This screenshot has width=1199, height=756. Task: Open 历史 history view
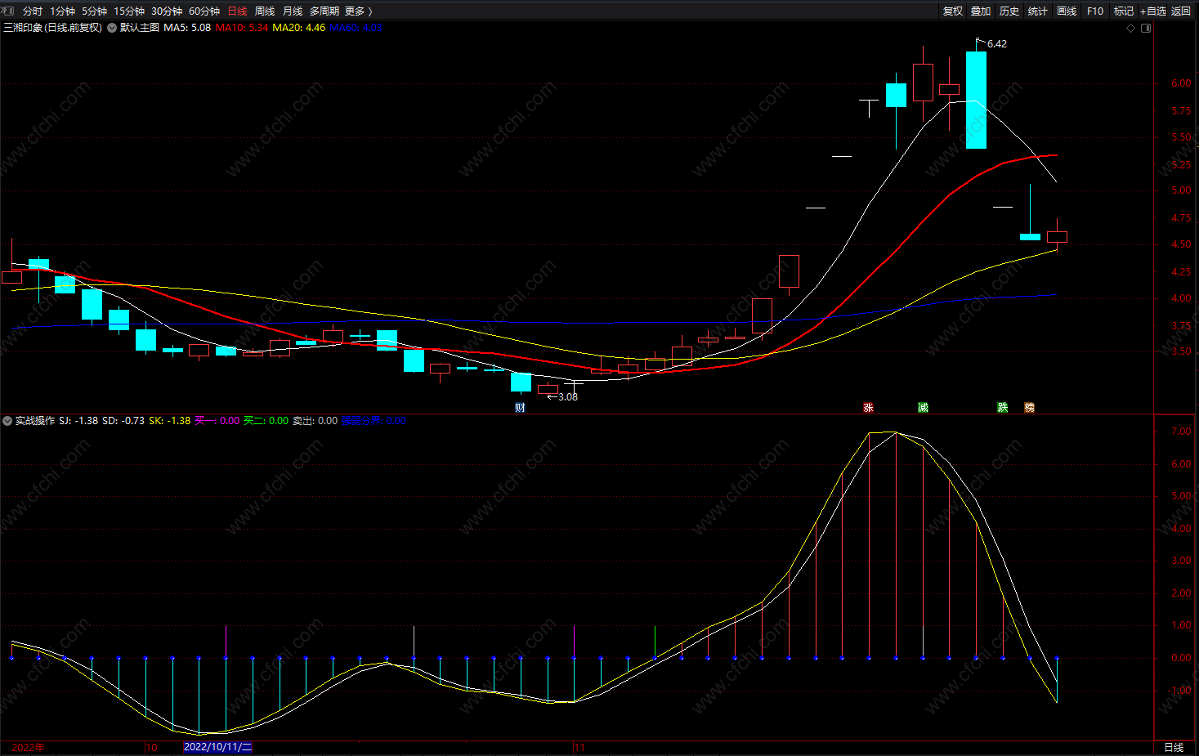[1009, 11]
